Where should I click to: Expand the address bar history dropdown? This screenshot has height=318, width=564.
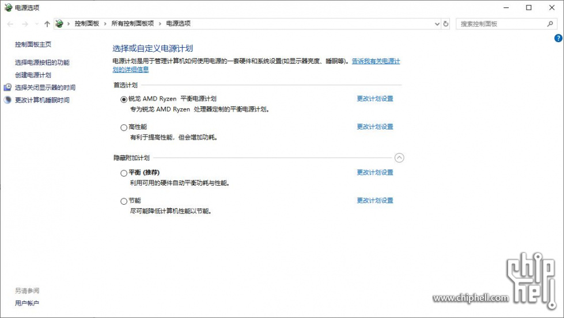437,24
